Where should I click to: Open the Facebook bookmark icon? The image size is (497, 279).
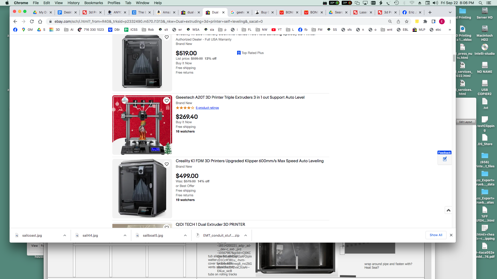pyautogui.click(x=15, y=30)
